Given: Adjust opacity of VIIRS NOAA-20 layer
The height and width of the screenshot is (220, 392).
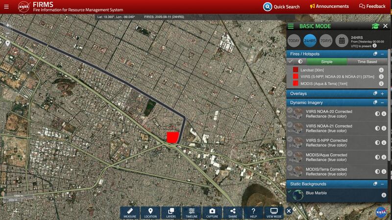Looking at the screenshot, I should click(377, 114).
